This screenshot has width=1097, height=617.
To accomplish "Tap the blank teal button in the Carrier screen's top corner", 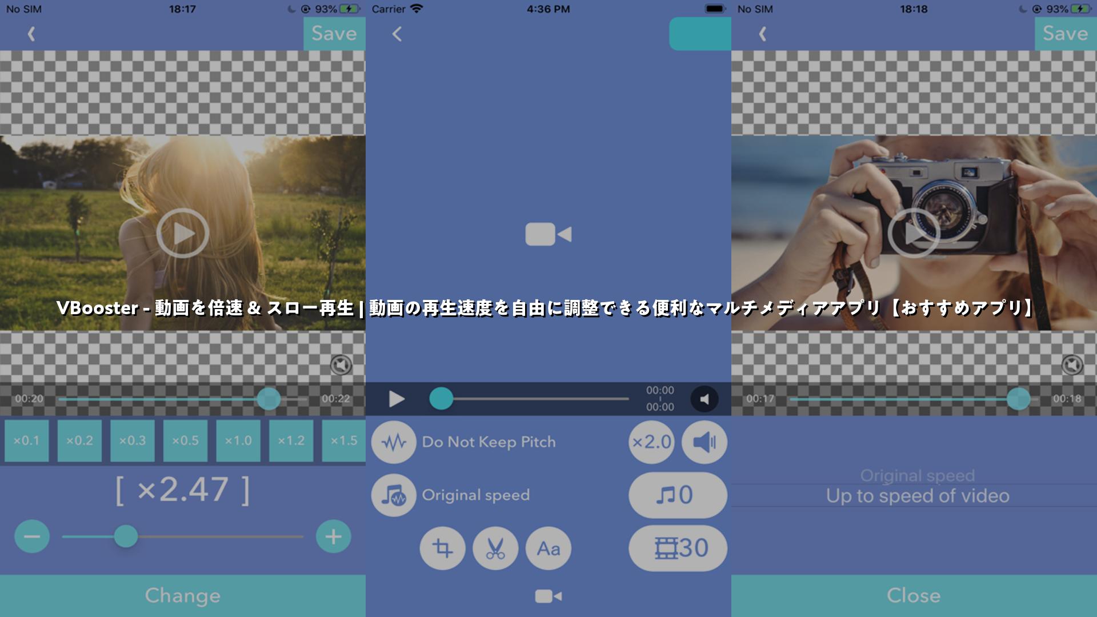I will [700, 34].
